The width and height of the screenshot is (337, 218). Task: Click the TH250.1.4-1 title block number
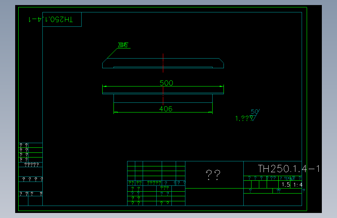tap(289, 169)
